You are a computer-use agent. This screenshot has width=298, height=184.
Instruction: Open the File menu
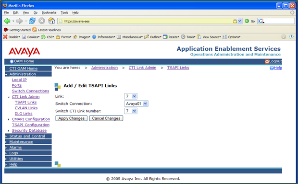coord(6,12)
